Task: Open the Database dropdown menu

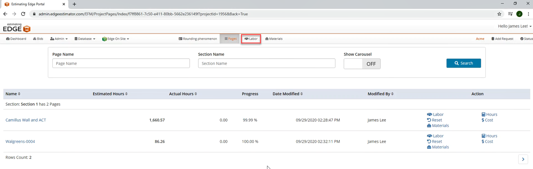Action: [x=85, y=39]
